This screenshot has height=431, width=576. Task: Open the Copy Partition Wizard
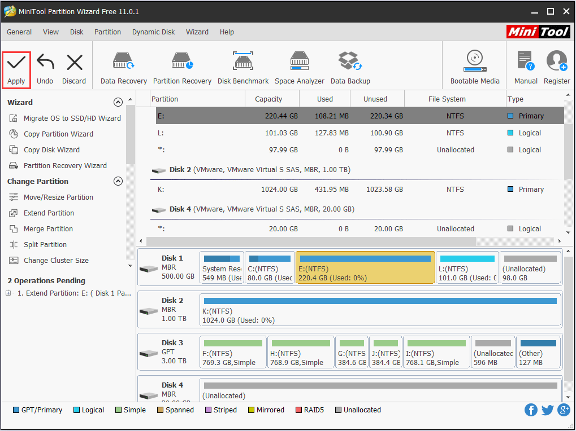[x=51, y=134]
